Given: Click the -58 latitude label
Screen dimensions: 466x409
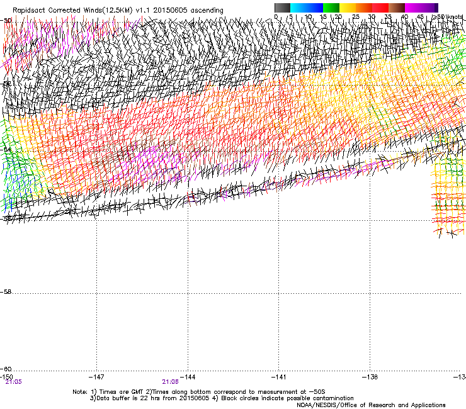Looking at the screenshot, I should pyautogui.click(x=6, y=292).
